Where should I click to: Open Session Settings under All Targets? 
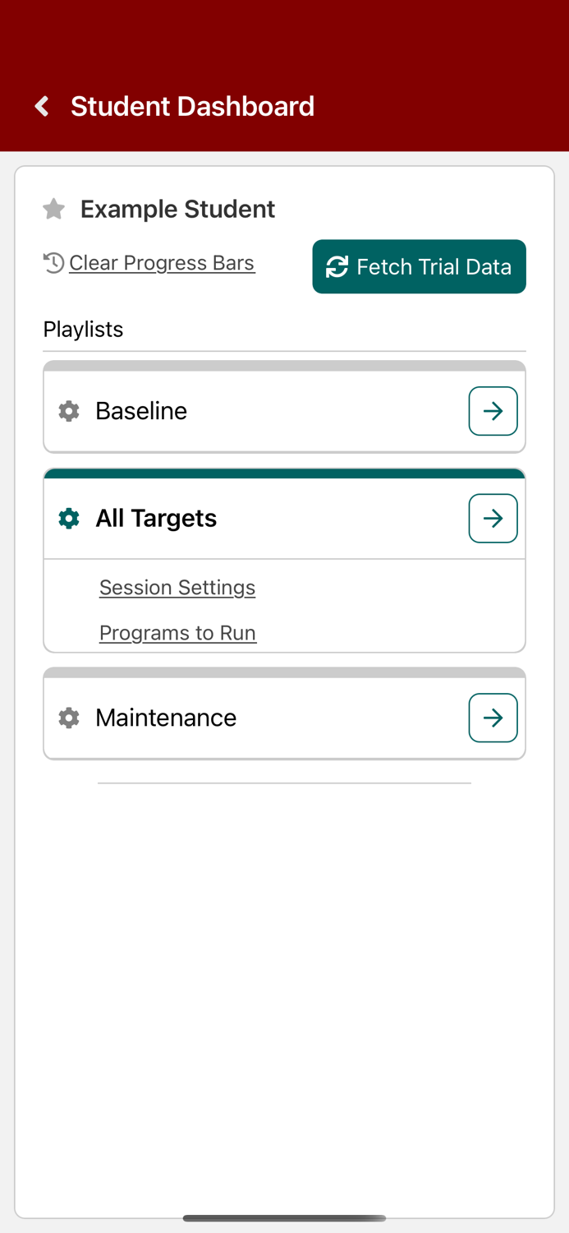(177, 587)
